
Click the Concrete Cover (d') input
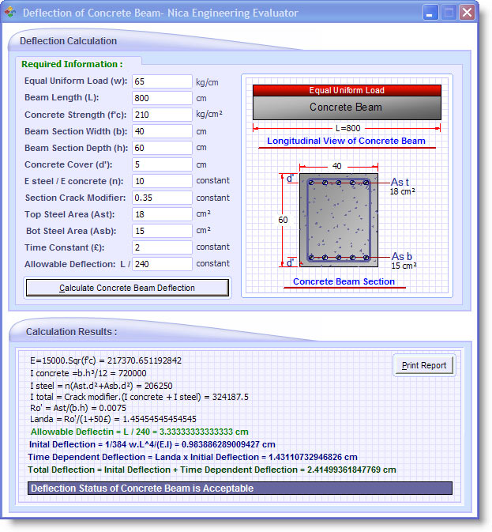162,164
